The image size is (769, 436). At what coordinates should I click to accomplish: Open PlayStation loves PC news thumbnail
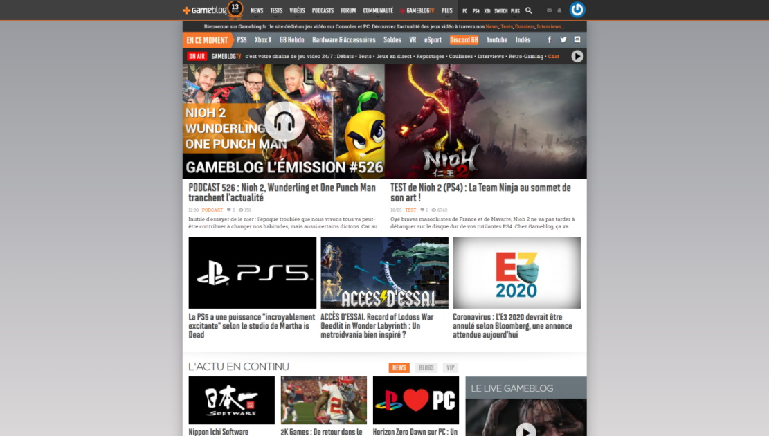click(x=416, y=400)
